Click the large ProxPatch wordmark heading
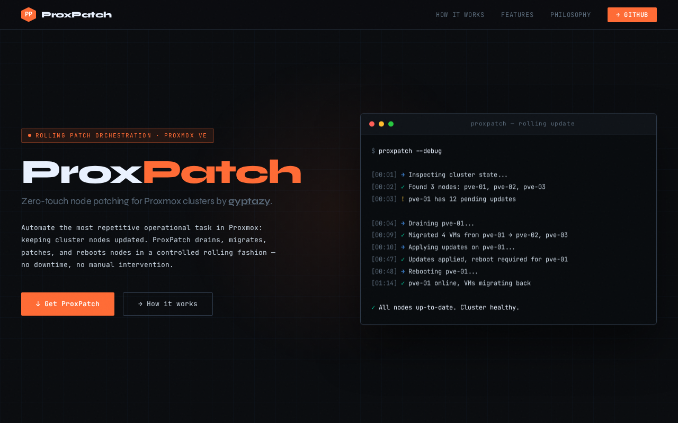 point(161,171)
